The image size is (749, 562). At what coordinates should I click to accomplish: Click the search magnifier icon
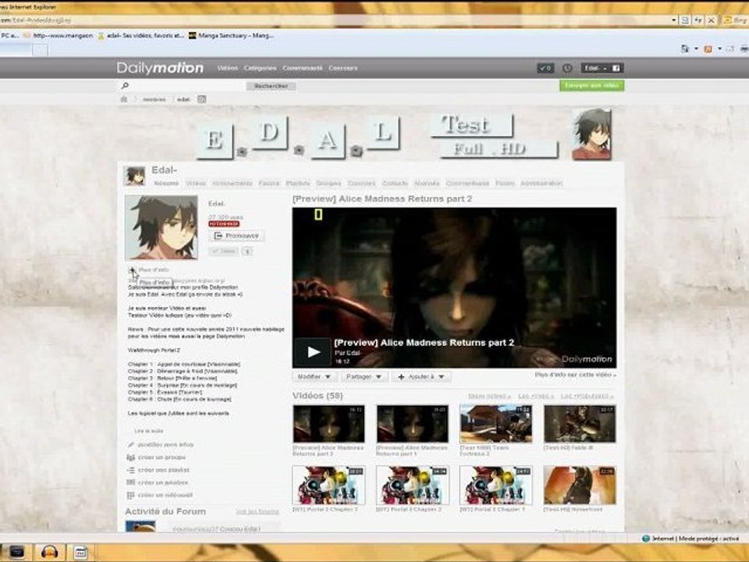tap(125, 86)
